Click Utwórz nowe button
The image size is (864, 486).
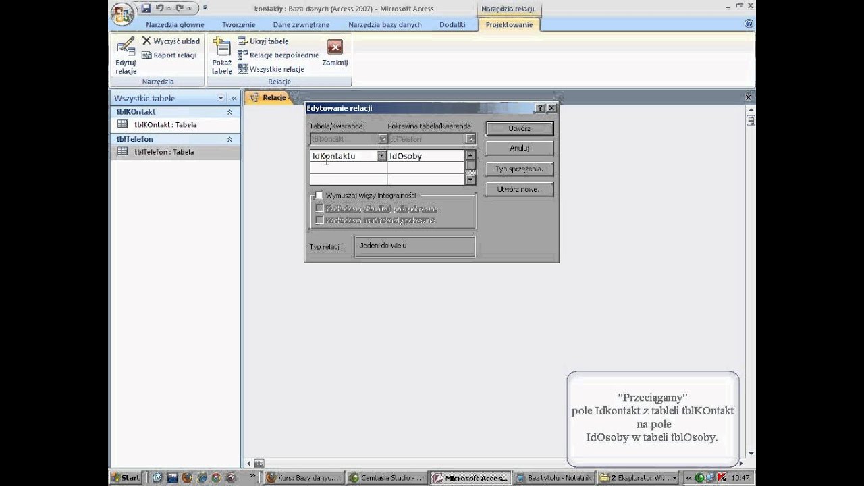click(x=520, y=190)
